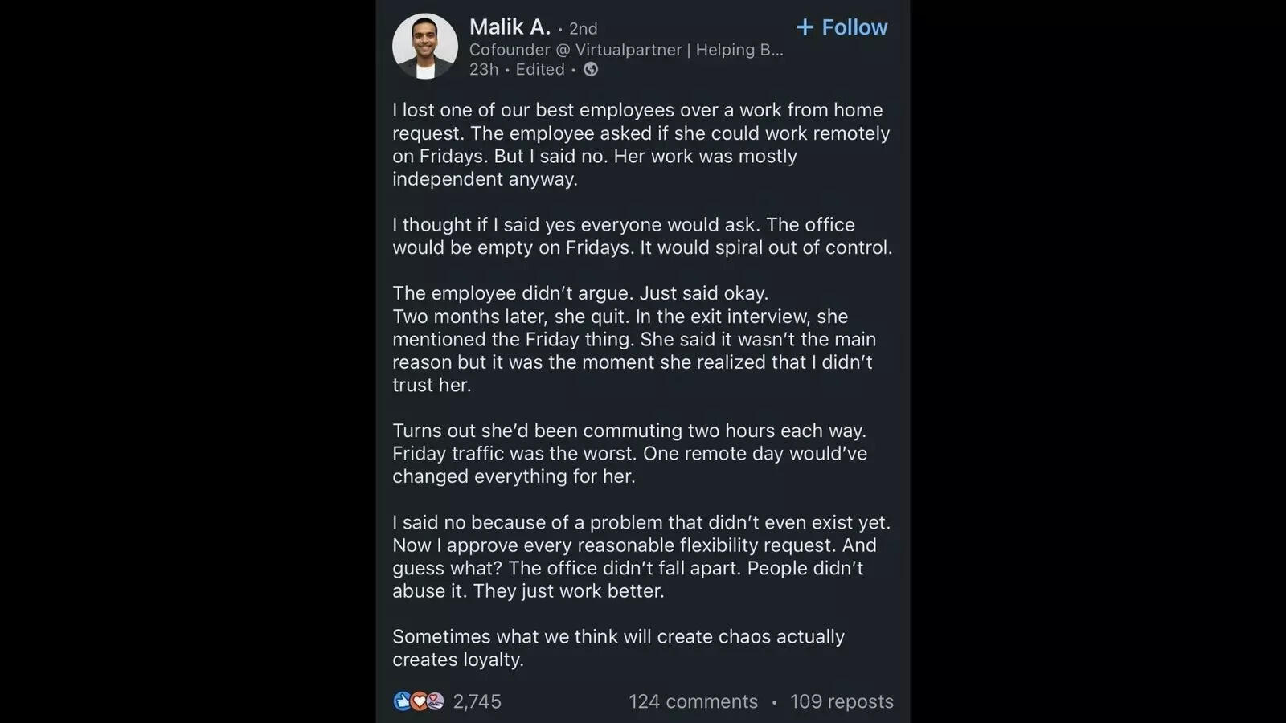Click the opening paragraph about losing an employee
The height and width of the screenshot is (723, 1286).
[x=639, y=145]
